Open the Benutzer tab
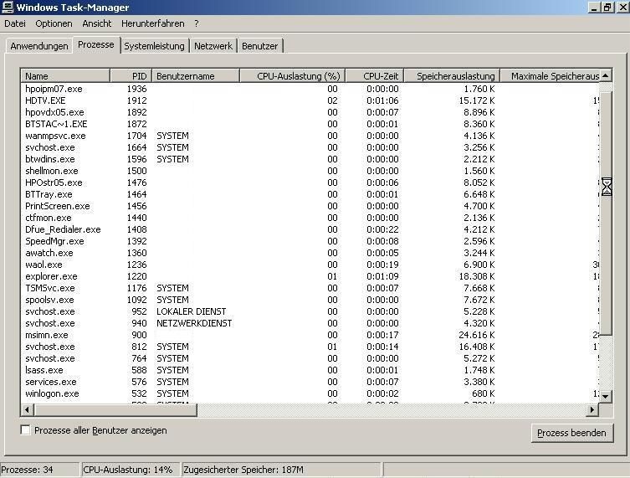Image resolution: width=630 pixels, height=478 pixels. [259, 46]
